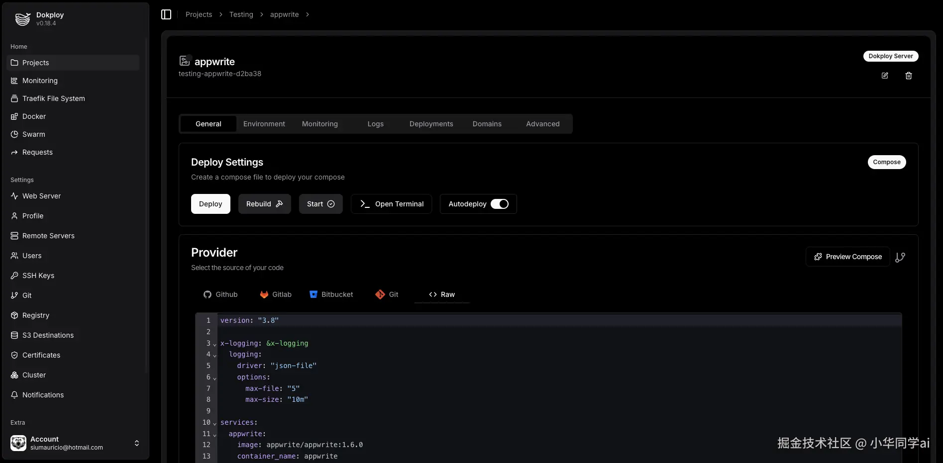
Task: Open Registry settings
Action: coord(73,315)
